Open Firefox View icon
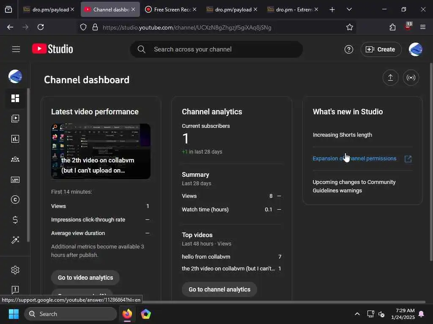The height and width of the screenshot is (324, 433). (8, 9)
